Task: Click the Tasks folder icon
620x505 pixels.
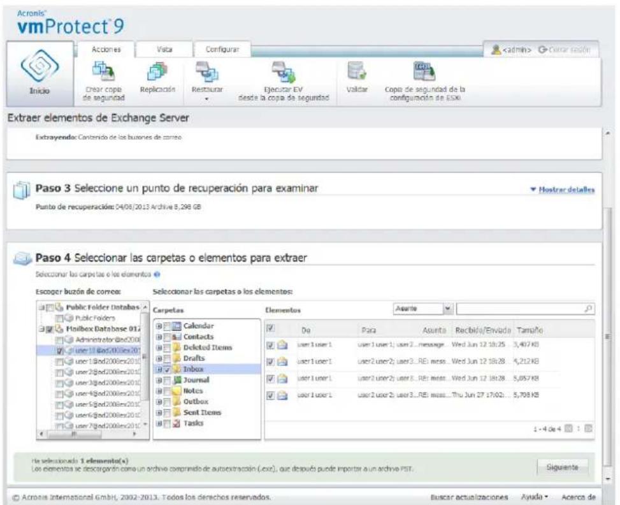Action: click(x=177, y=423)
